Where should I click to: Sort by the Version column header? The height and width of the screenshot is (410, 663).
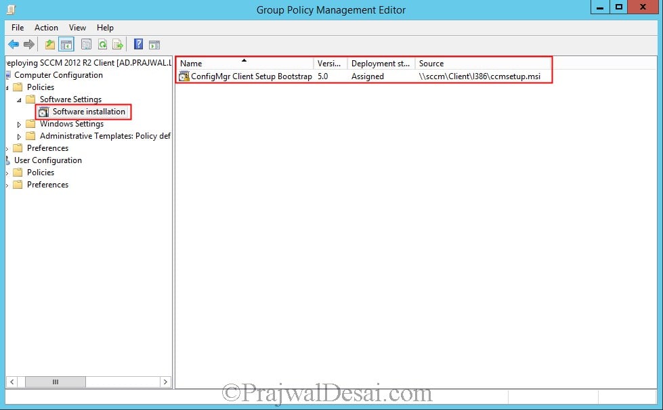click(x=330, y=64)
